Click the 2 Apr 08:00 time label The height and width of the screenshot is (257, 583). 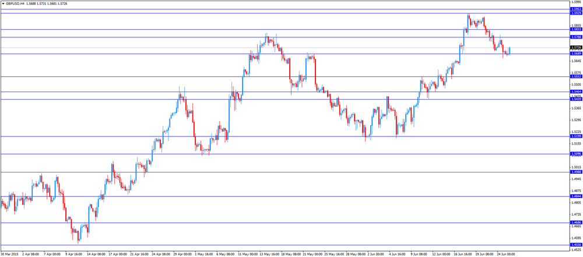click(30, 255)
